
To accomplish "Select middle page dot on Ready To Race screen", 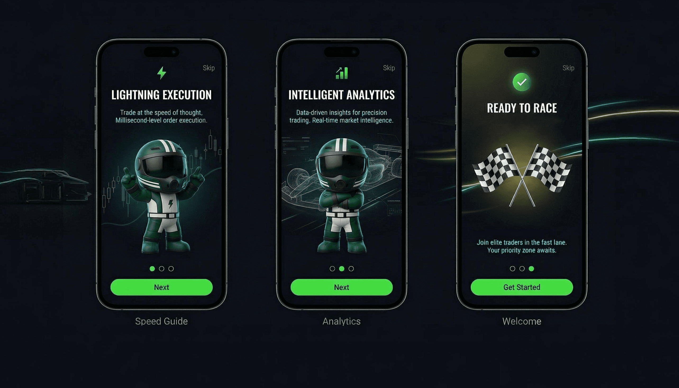I will coord(522,269).
